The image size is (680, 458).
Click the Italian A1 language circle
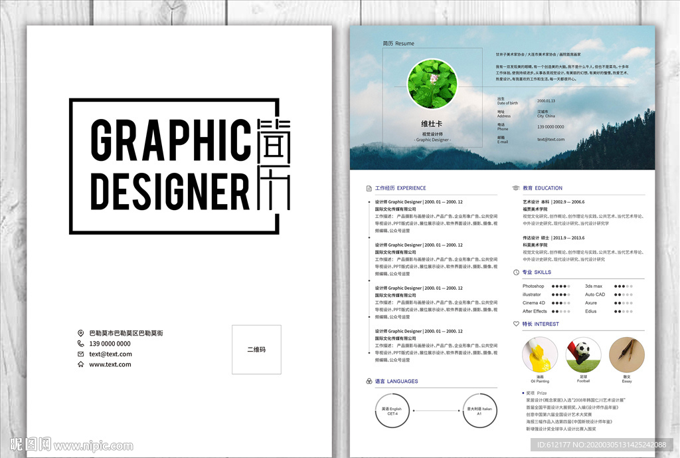[x=479, y=411]
